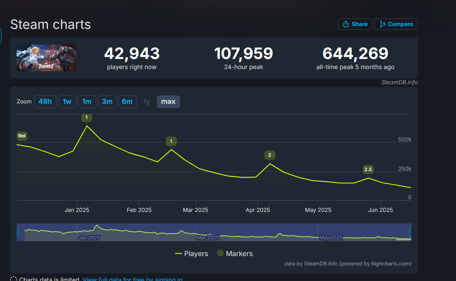The height and width of the screenshot is (281, 456).
Task: Toggle the Players series in legend
Action: pyautogui.click(x=192, y=254)
